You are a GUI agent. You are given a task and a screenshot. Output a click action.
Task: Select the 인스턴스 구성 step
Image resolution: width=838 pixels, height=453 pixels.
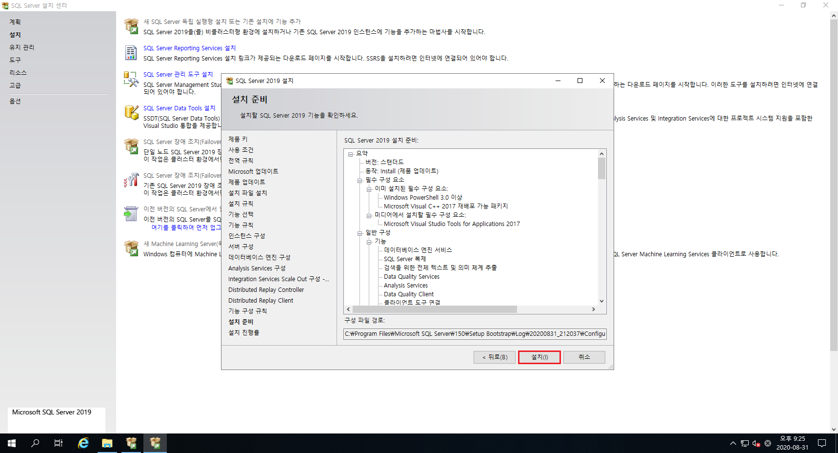247,236
